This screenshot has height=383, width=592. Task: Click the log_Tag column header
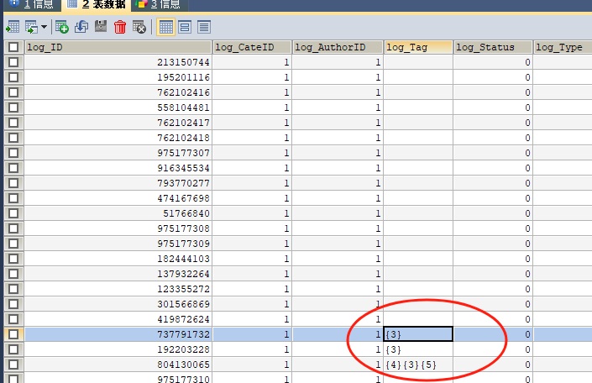click(418, 48)
